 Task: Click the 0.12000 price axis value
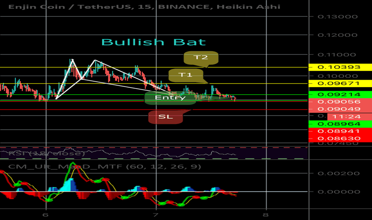(x=338, y=35)
